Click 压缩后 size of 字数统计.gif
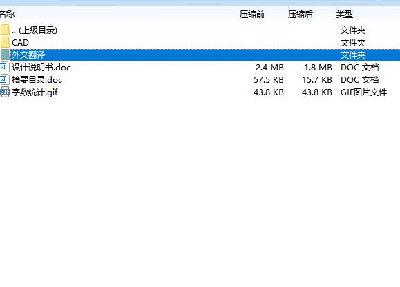The image size is (400, 287). [317, 92]
